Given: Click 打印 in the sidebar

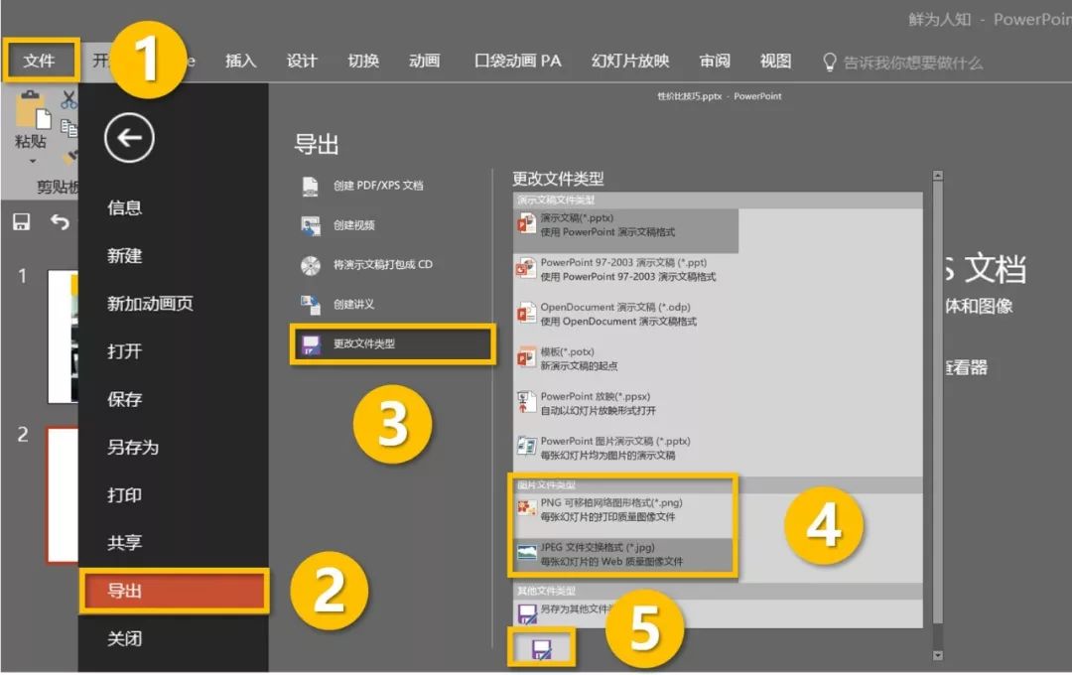Looking at the screenshot, I should click(125, 495).
